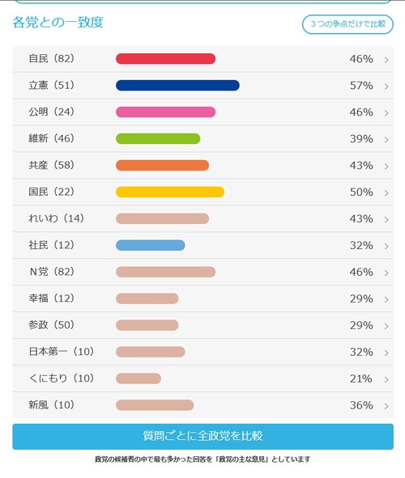Click the arrow icon for 国民 (22)
Screen dimensions: 405x478
(386, 193)
